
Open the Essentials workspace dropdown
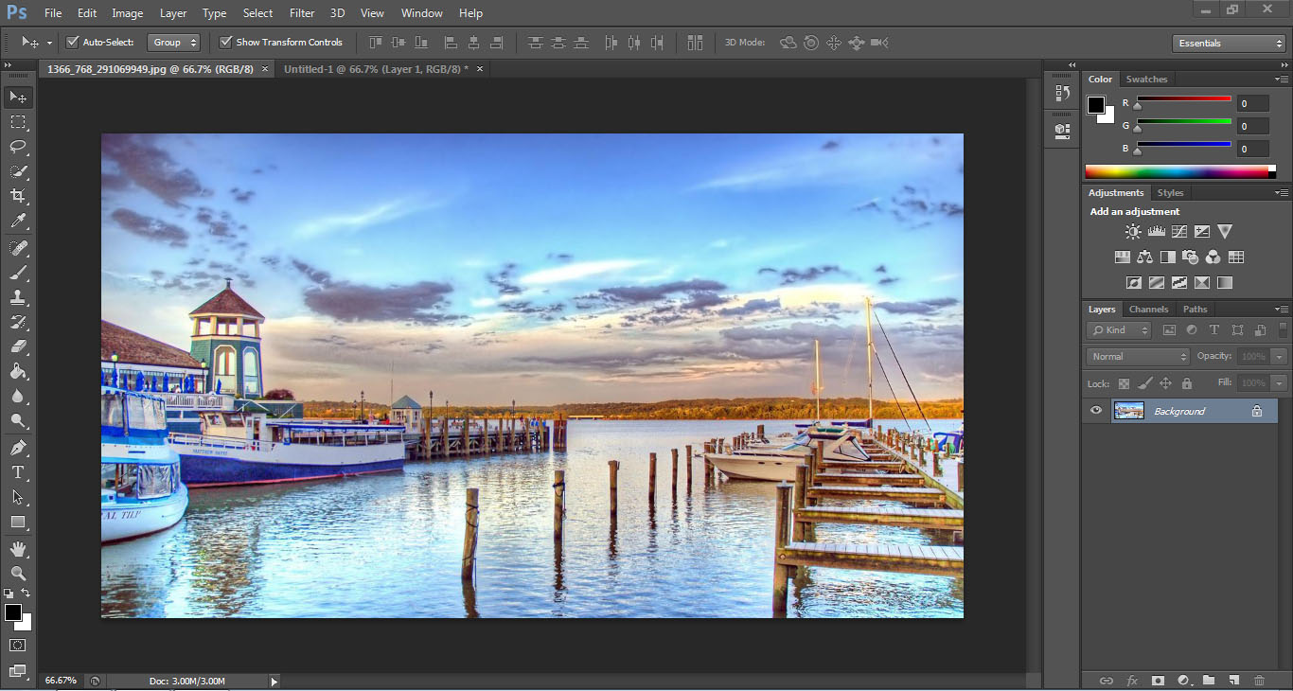pyautogui.click(x=1228, y=44)
